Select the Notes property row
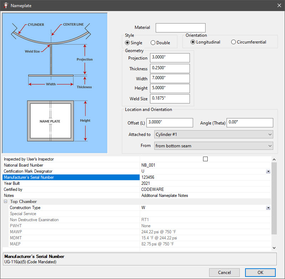Viewport: 285px width, 279px height. pos(137,196)
